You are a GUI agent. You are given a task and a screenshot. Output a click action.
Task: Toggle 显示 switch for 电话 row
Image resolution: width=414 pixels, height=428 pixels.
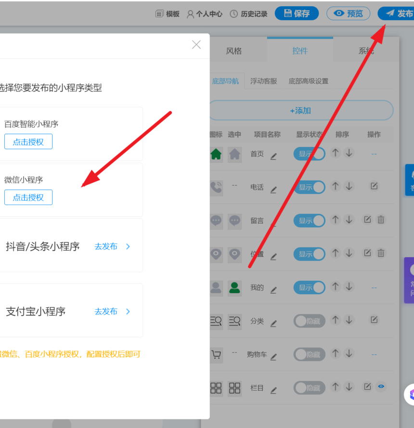tap(310, 187)
